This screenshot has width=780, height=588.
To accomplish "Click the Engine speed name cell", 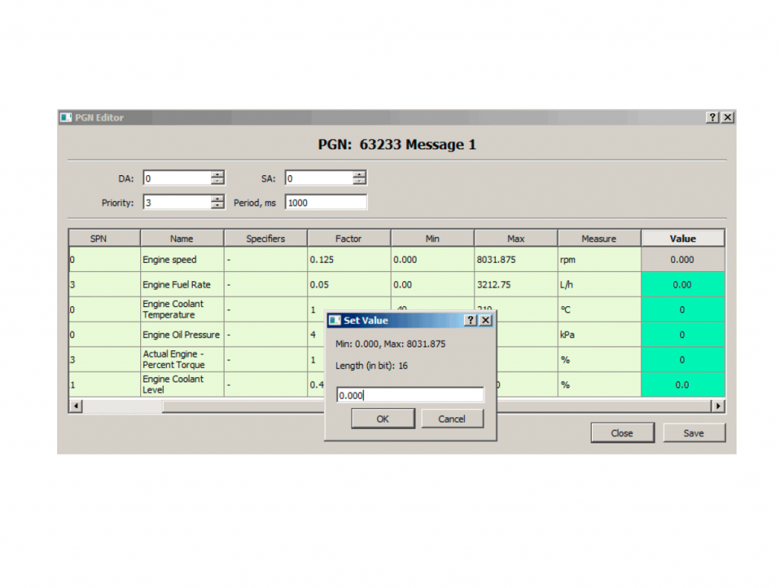I will (182, 260).
